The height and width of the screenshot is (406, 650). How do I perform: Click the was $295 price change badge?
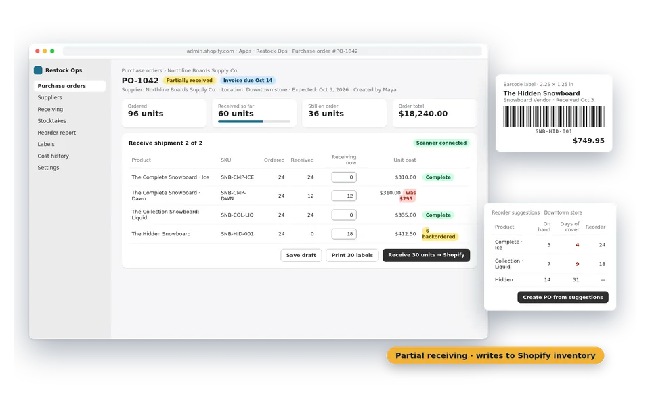(409, 196)
